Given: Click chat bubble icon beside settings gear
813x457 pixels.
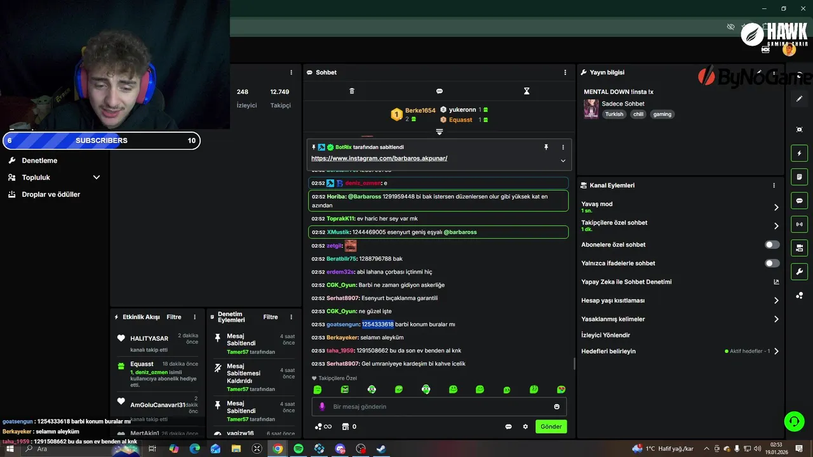Looking at the screenshot, I should point(508,427).
